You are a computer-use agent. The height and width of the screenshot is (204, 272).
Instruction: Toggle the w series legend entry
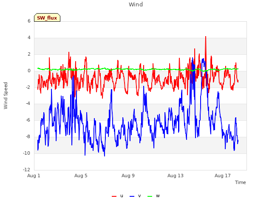click(153, 196)
